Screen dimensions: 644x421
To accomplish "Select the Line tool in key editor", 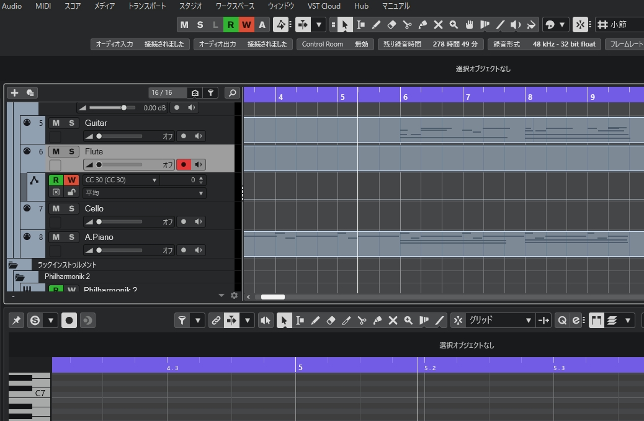I will point(439,321).
